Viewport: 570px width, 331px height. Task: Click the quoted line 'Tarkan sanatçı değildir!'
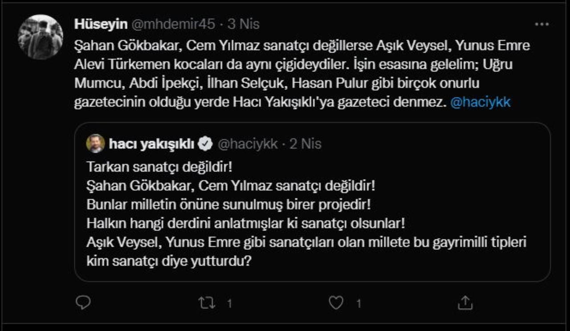click(160, 168)
